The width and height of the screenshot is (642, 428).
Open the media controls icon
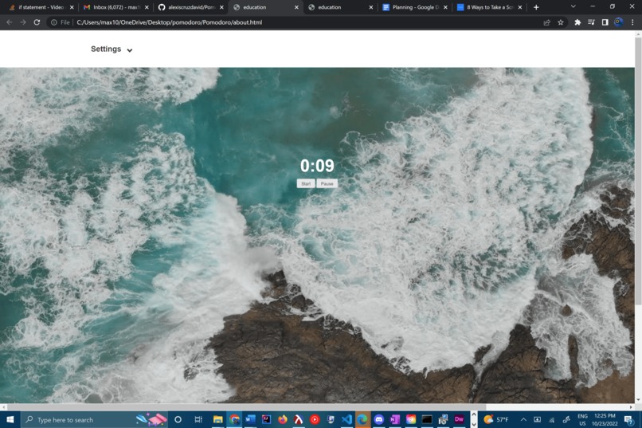tap(591, 22)
